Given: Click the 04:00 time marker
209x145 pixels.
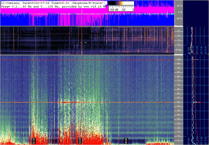Looking at the screenshot, I should (80, 141).
